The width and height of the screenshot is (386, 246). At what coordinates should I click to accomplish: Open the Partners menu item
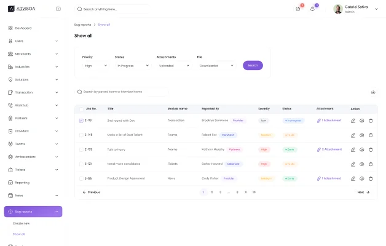coord(33,118)
